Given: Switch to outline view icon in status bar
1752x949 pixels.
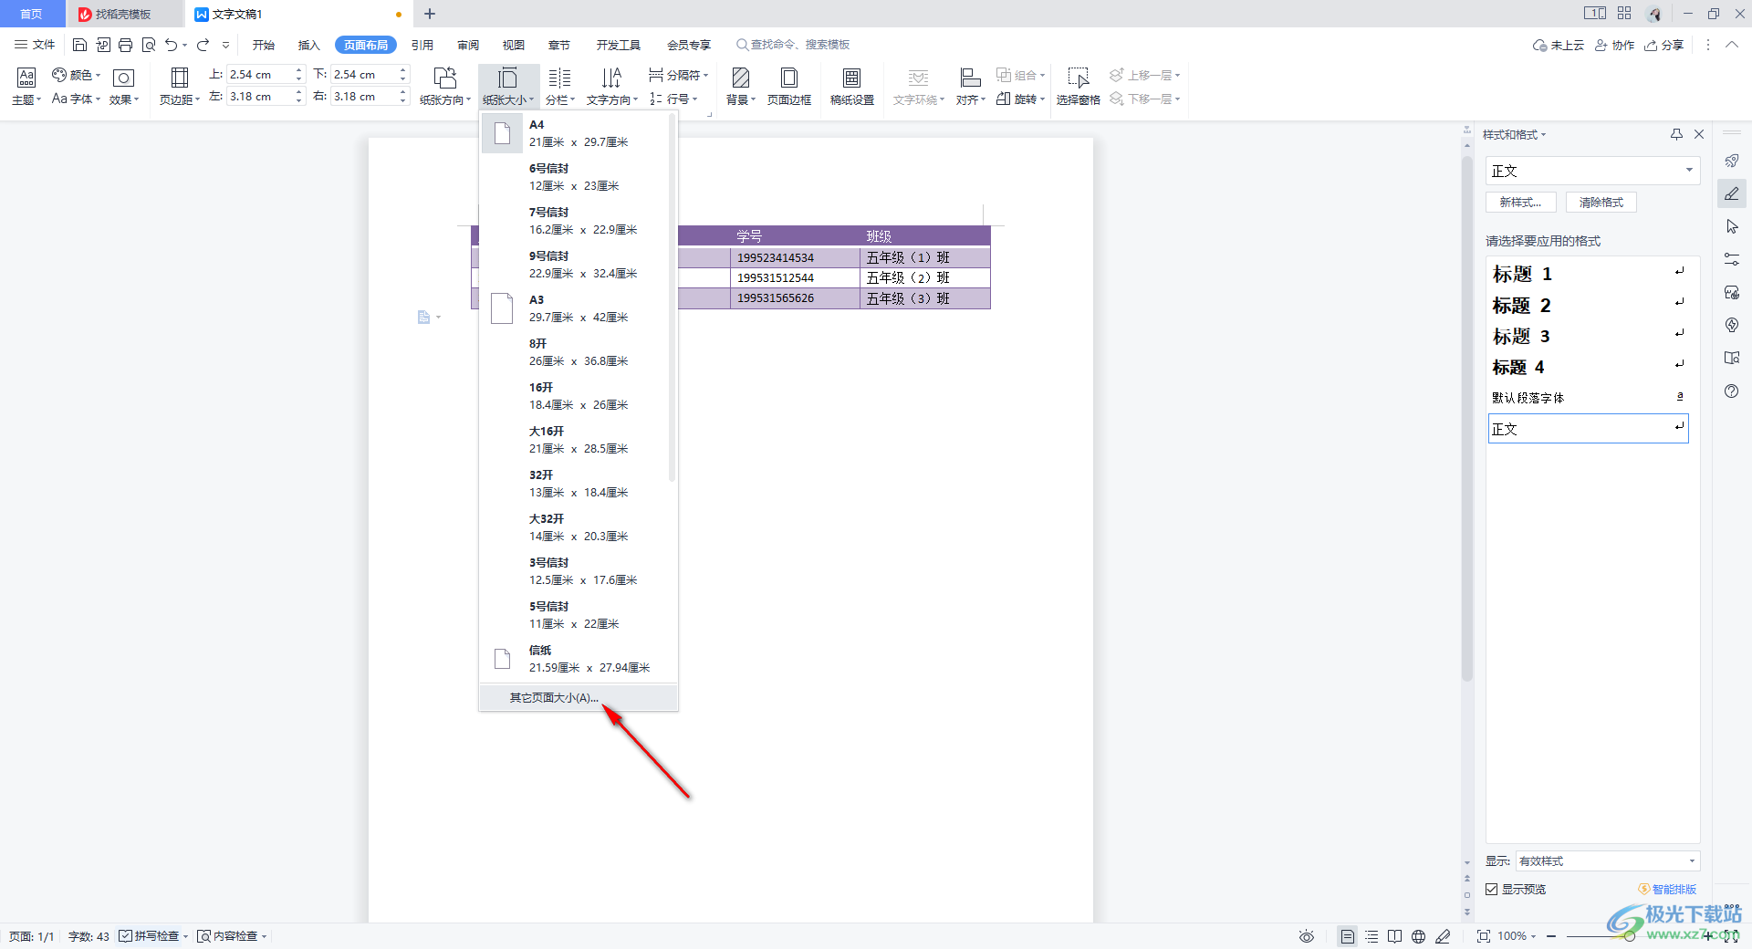Looking at the screenshot, I should pyautogui.click(x=1371, y=936).
